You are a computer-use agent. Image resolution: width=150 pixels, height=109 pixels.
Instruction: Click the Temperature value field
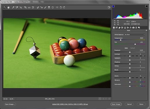coord(142,38)
